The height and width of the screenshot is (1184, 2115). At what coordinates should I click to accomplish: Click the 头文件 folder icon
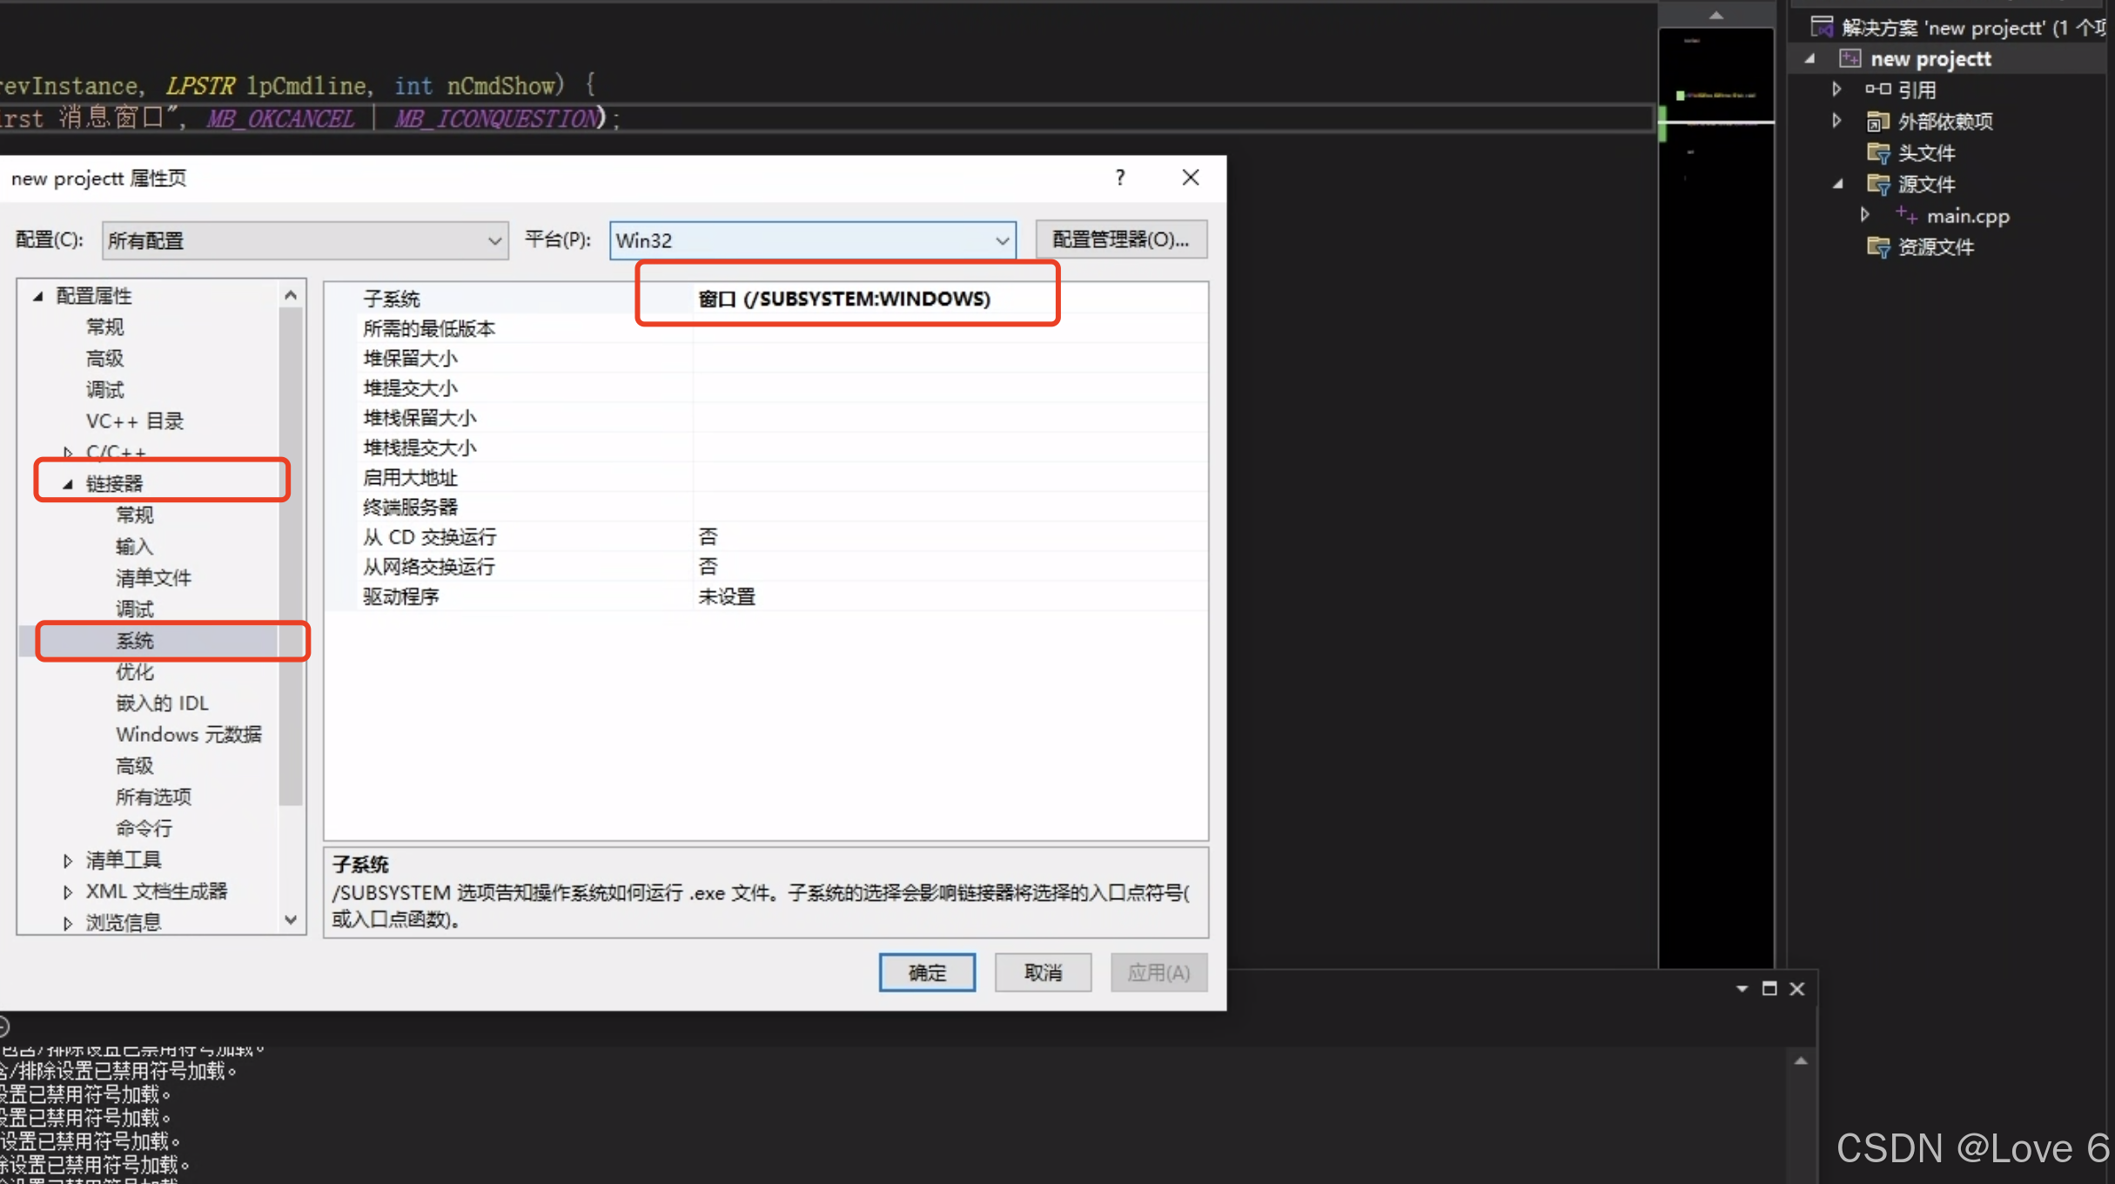(x=1878, y=153)
